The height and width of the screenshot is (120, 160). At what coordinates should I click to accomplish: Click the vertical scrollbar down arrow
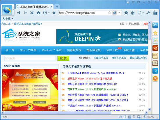coord(150,109)
